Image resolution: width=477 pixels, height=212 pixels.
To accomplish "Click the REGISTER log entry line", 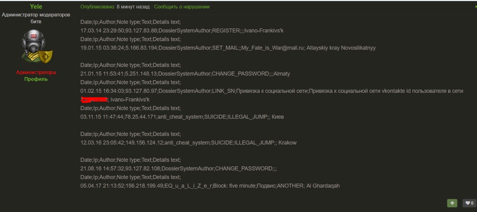I will tap(182, 31).
